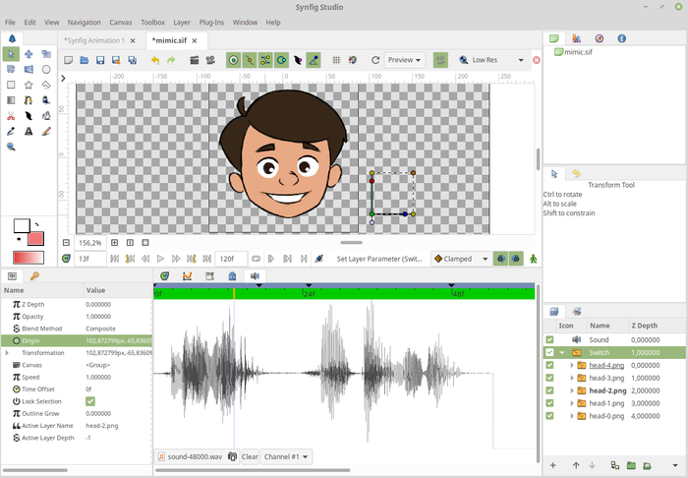This screenshot has width=688, height=478.
Task: Pick the Eyedropper tool
Action: tap(11, 131)
